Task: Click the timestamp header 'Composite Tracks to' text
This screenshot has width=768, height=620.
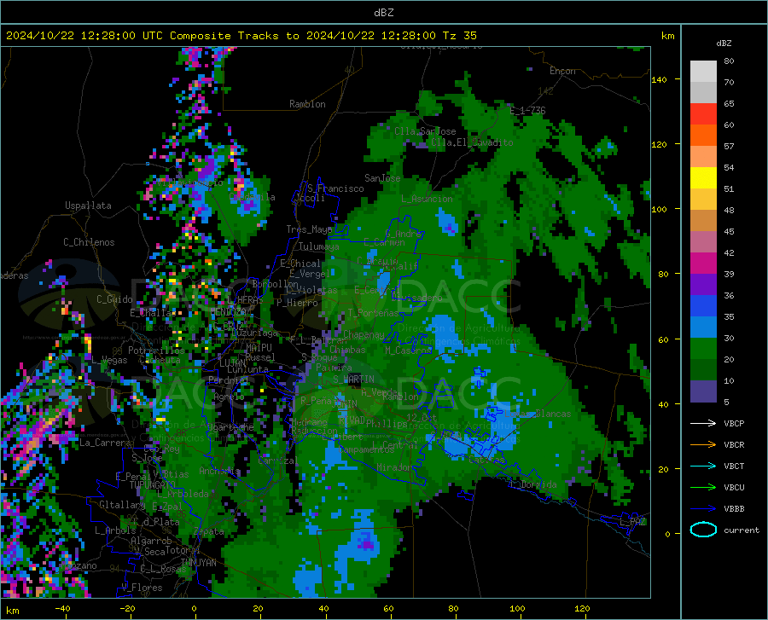Action: click(235, 36)
